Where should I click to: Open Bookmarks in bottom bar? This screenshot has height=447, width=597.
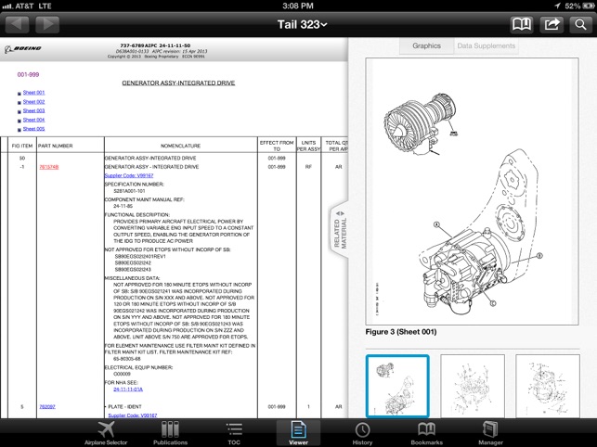(x=426, y=433)
